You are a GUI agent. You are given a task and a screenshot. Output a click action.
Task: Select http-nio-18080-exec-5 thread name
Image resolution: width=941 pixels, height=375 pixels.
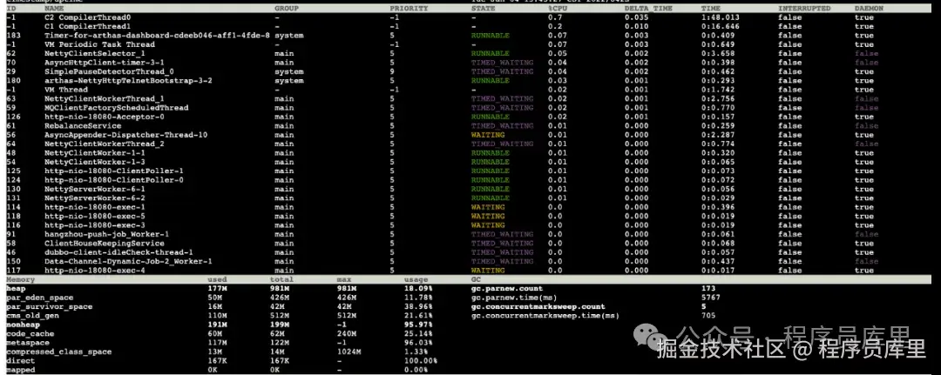tap(95, 217)
